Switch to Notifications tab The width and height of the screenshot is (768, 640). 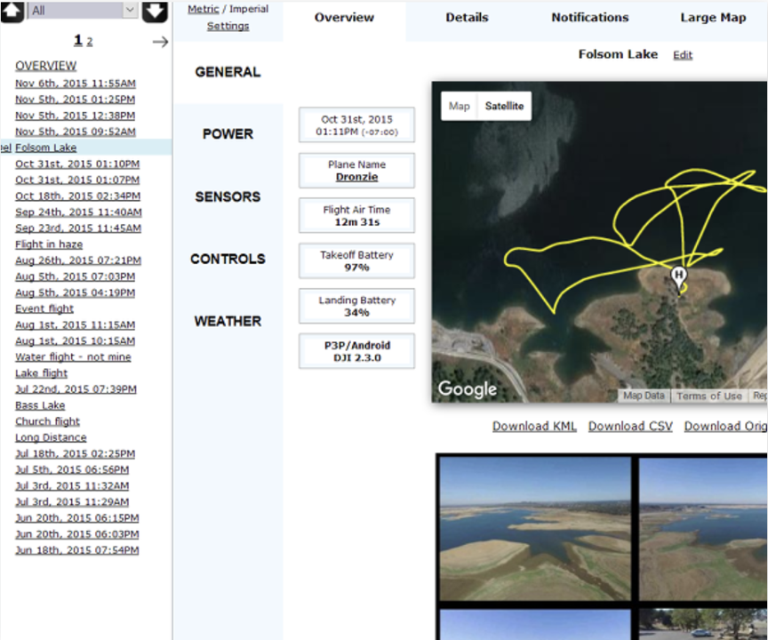(590, 18)
